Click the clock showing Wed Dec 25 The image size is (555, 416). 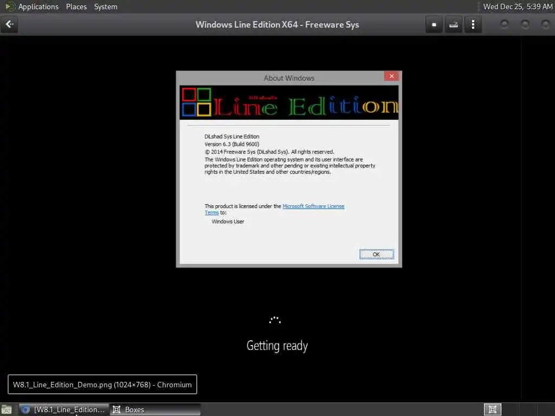[518, 6]
